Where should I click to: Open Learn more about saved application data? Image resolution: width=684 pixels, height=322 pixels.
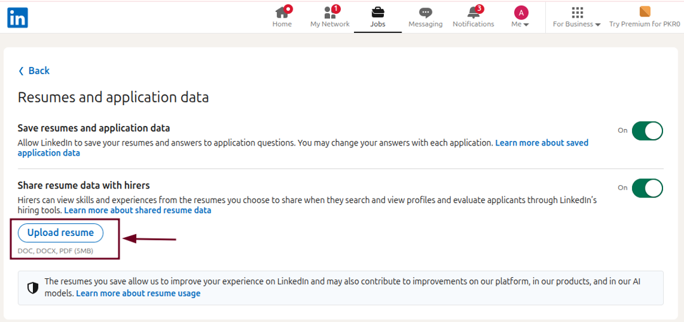303,147
